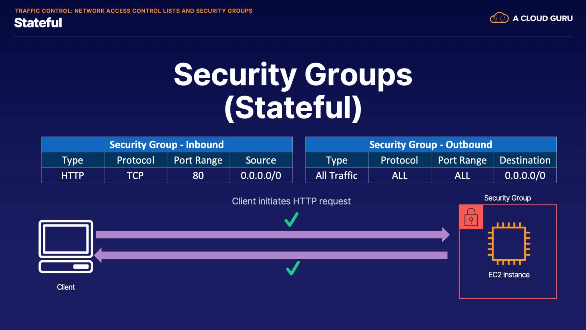Select the Security Group - Outbound table header
The width and height of the screenshot is (586, 330).
coord(431,145)
